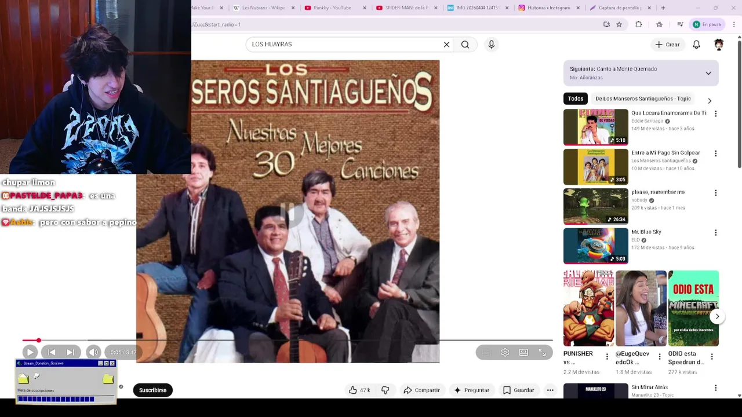The height and width of the screenshot is (417, 742).
Task: Expand the Siguiente queue panel chevron
Action: tap(708, 74)
